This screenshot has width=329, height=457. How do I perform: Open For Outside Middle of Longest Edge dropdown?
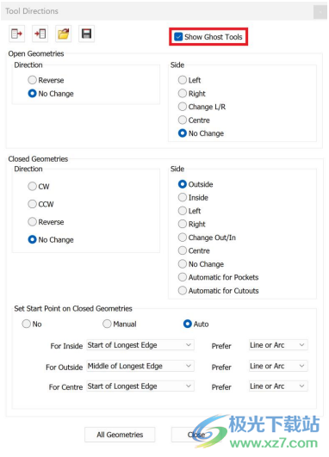coord(140,366)
